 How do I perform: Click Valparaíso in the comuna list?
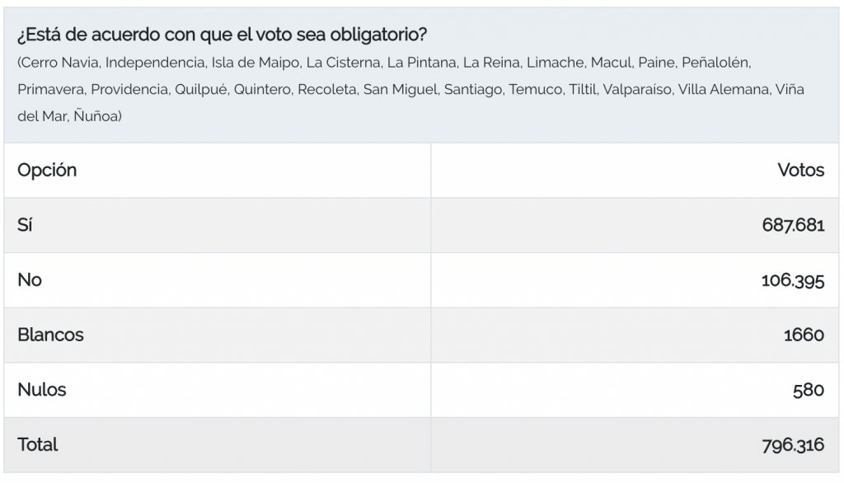(x=637, y=89)
